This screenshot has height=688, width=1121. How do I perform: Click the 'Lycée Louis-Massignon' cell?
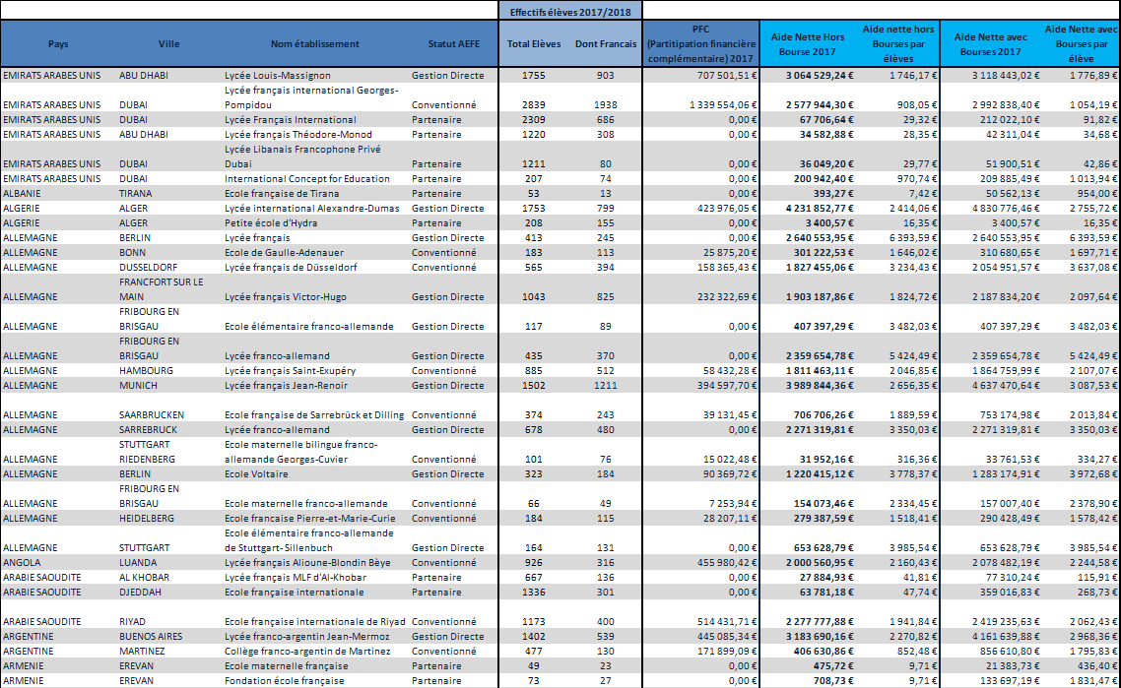click(x=277, y=75)
